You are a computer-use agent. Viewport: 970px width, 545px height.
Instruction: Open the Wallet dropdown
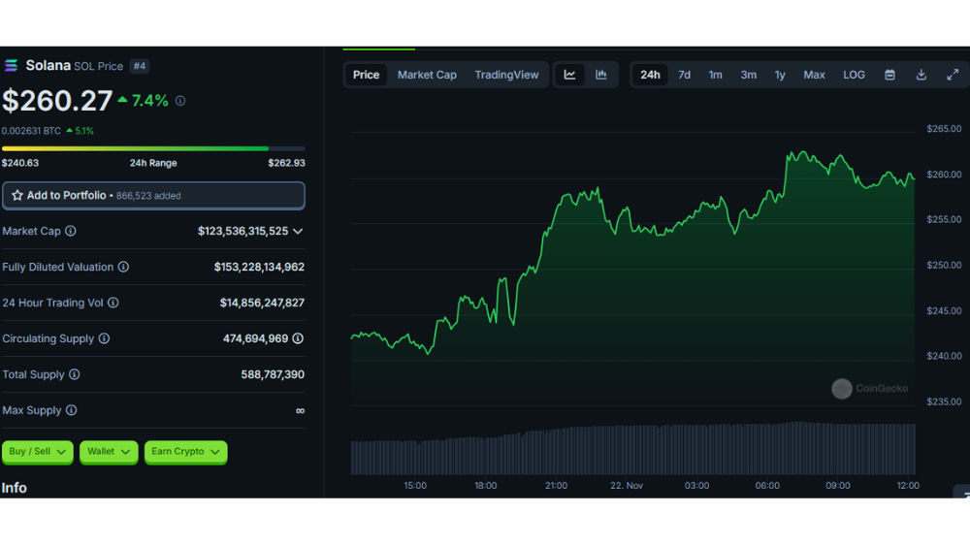point(109,452)
